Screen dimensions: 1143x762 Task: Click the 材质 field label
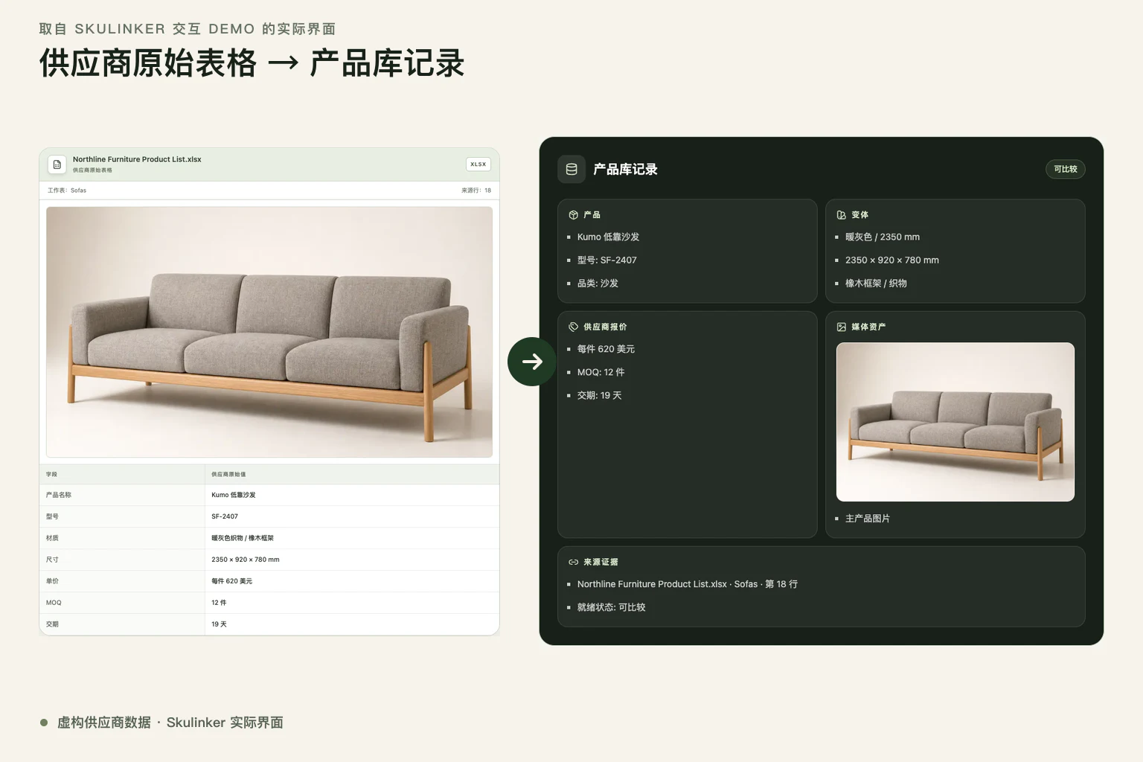point(52,538)
